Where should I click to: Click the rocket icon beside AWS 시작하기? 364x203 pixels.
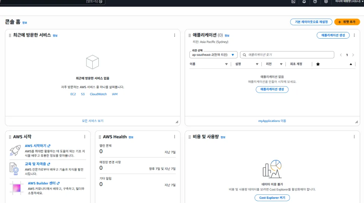[15, 150]
